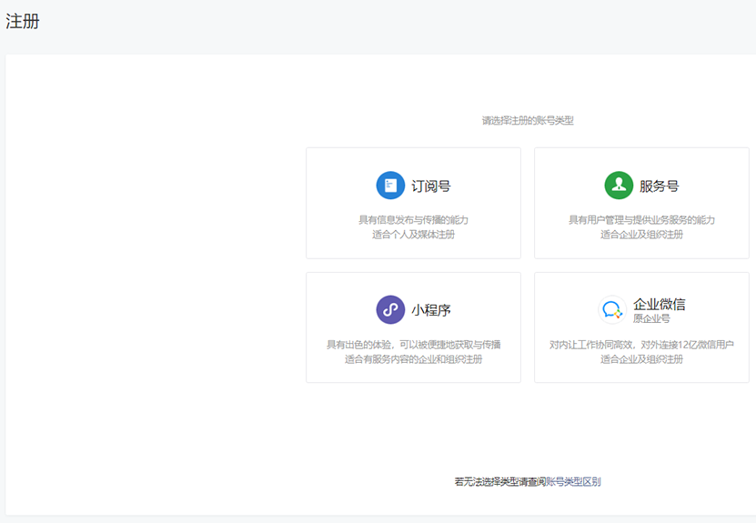This screenshot has width=756, height=523.
Task: Click the 原企业号 subtitle under 企业微信
Action: click(651, 319)
